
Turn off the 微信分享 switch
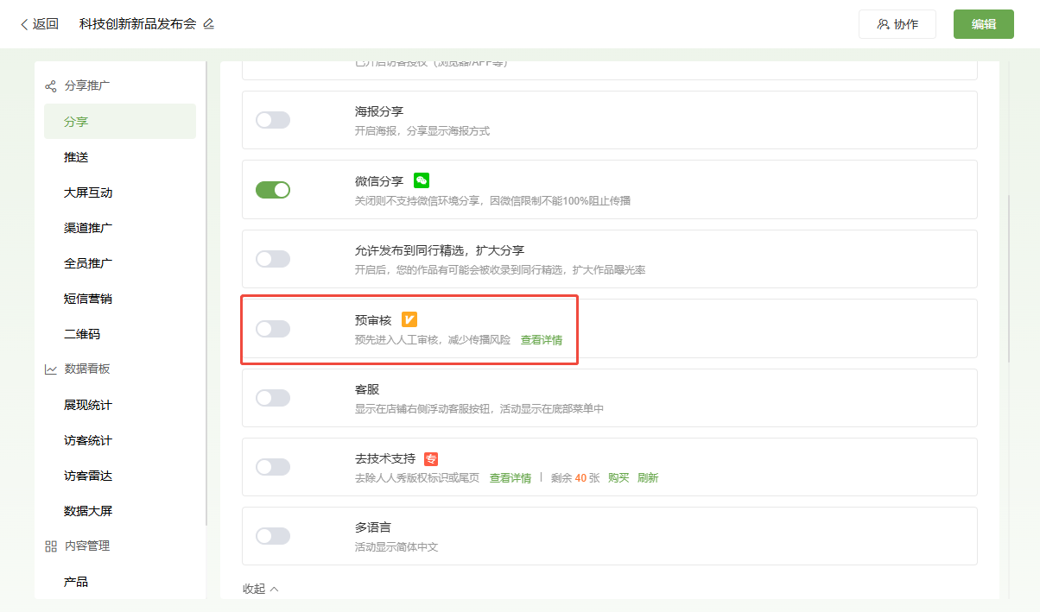273,190
